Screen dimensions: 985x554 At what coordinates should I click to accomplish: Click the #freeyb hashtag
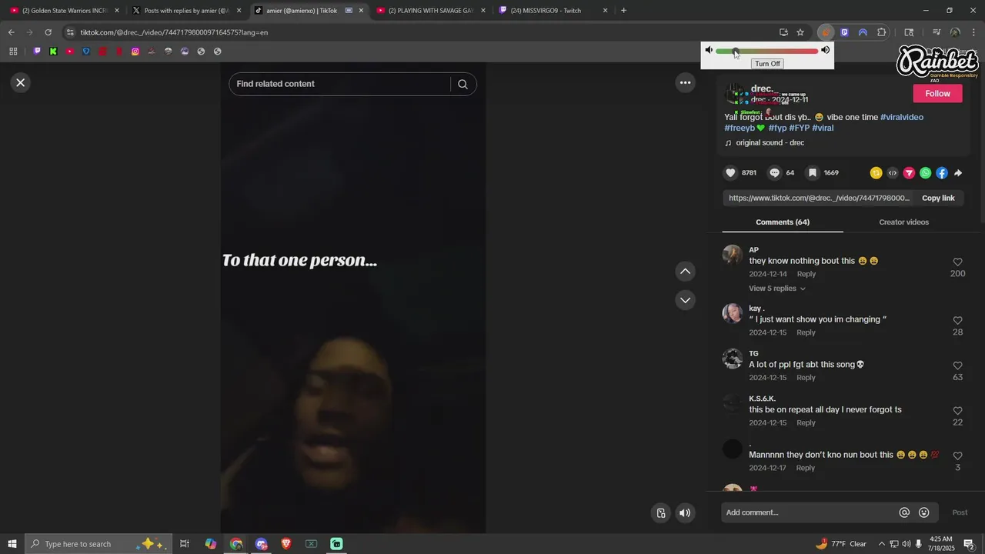point(740,128)
